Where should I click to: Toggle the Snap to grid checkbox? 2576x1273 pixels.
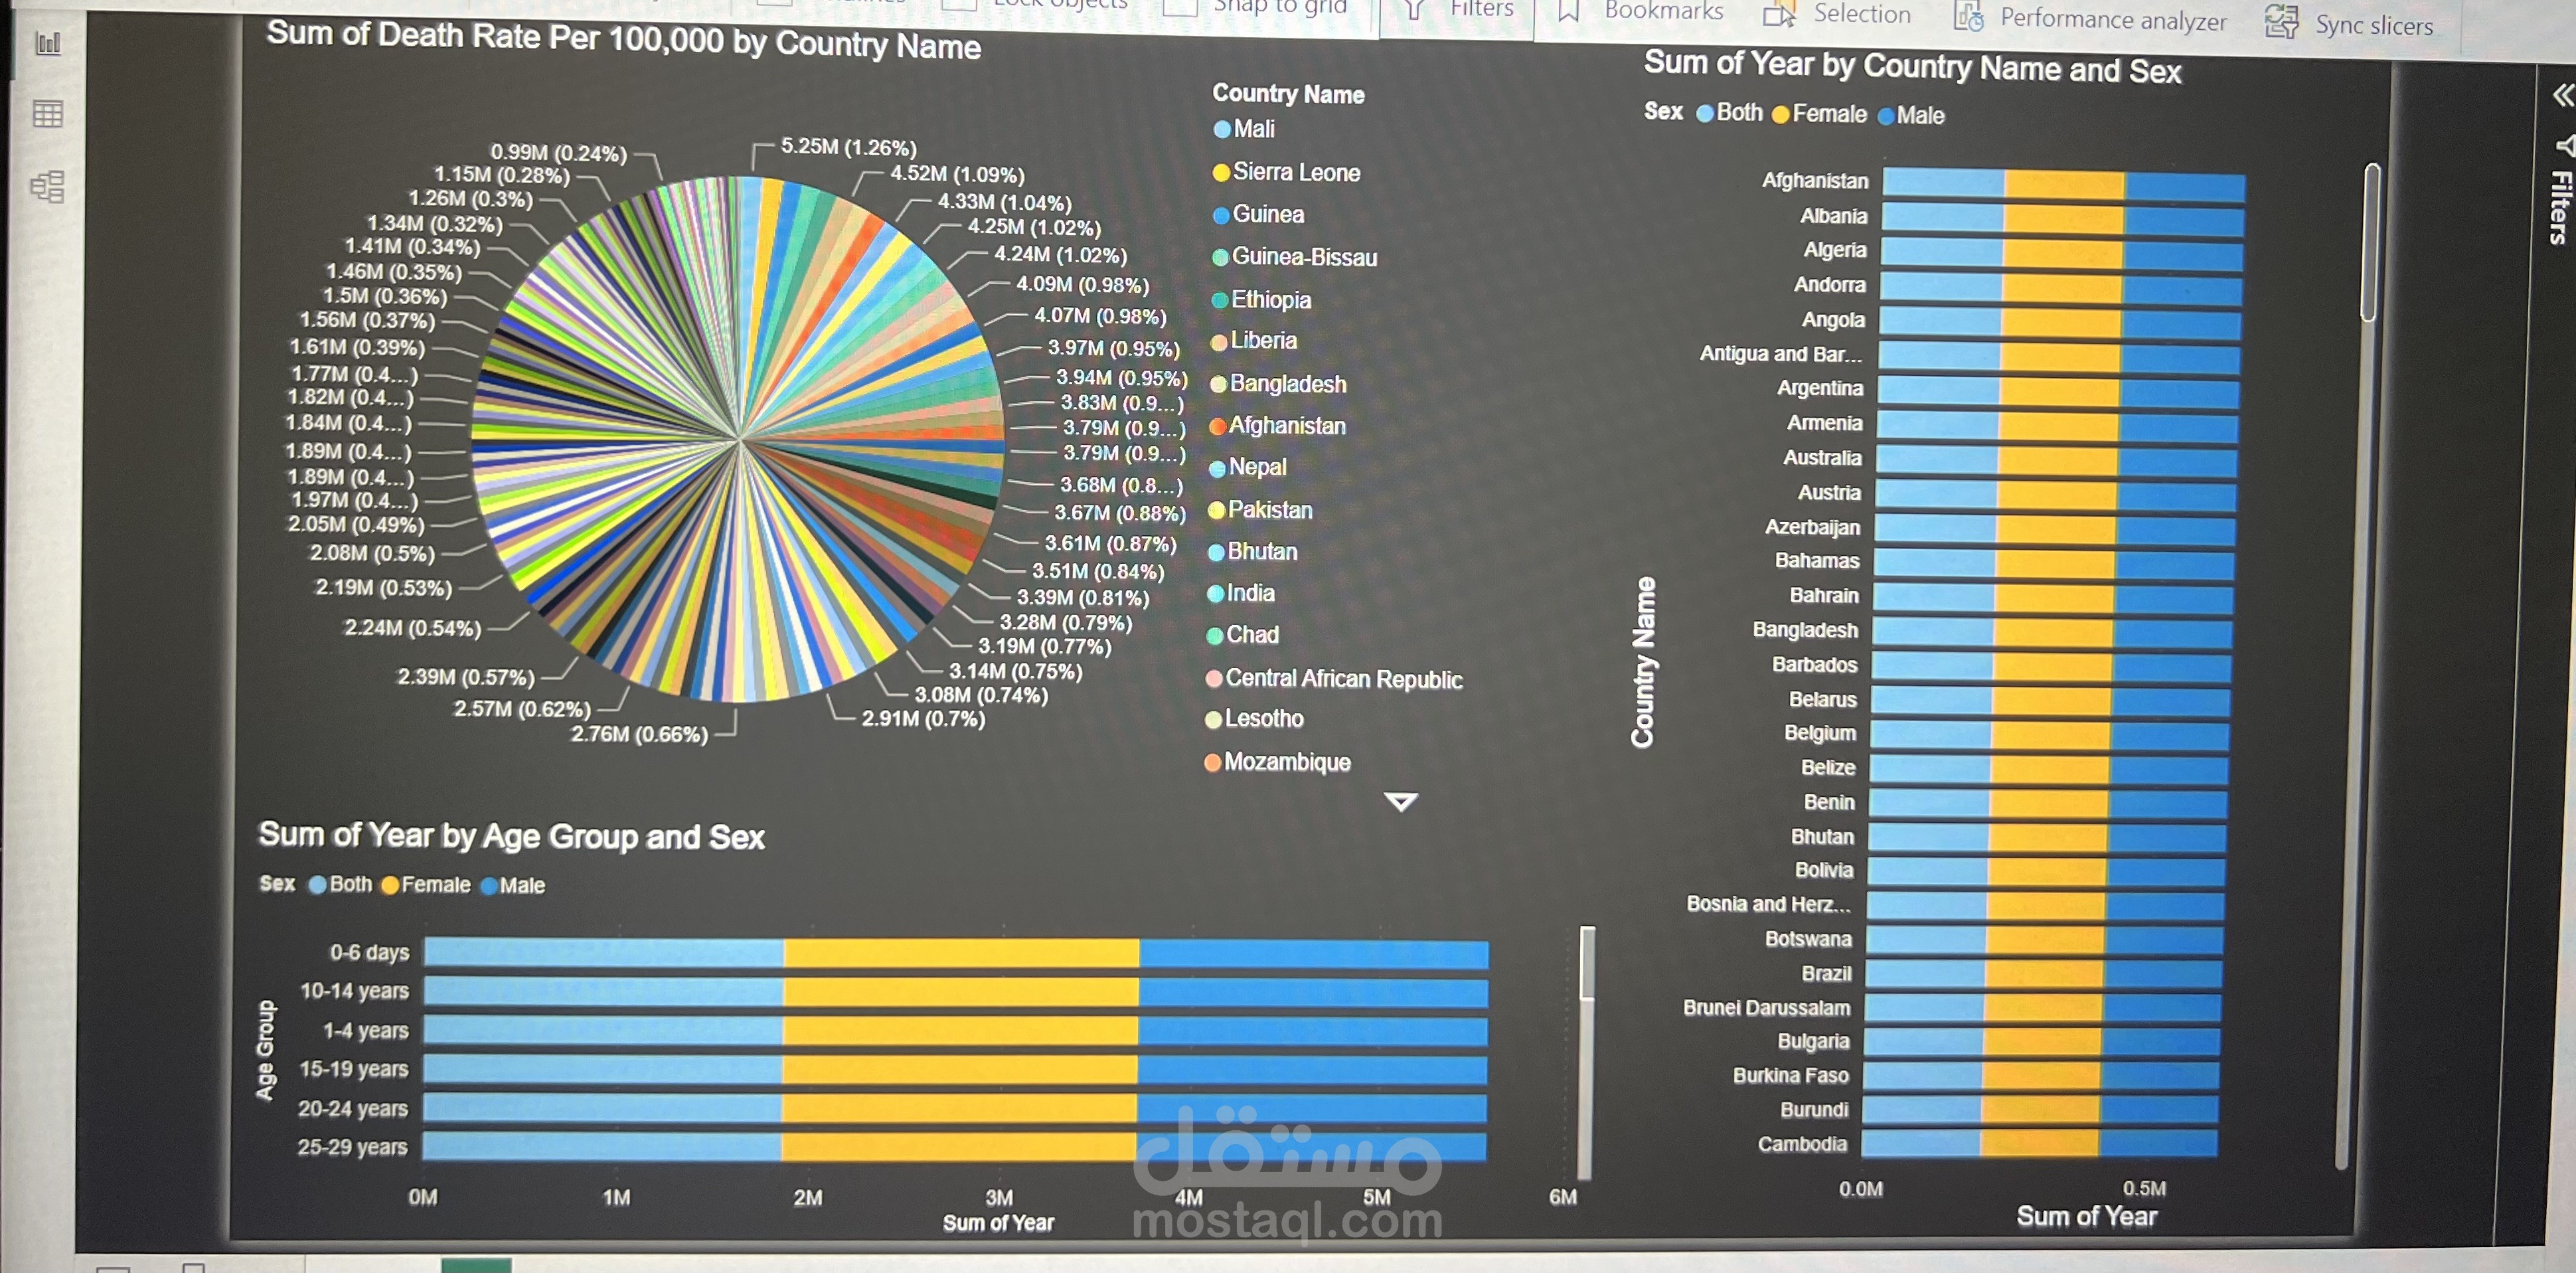pos(1180,8)
